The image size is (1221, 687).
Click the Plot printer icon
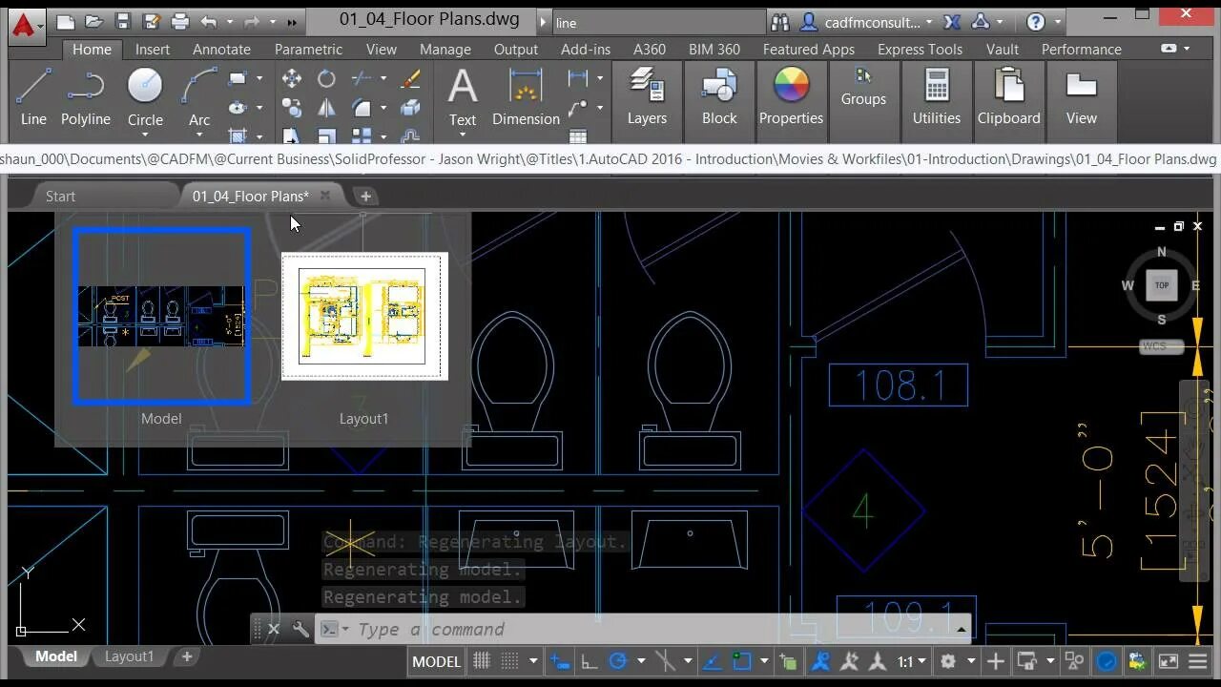(x=179, y=21)
